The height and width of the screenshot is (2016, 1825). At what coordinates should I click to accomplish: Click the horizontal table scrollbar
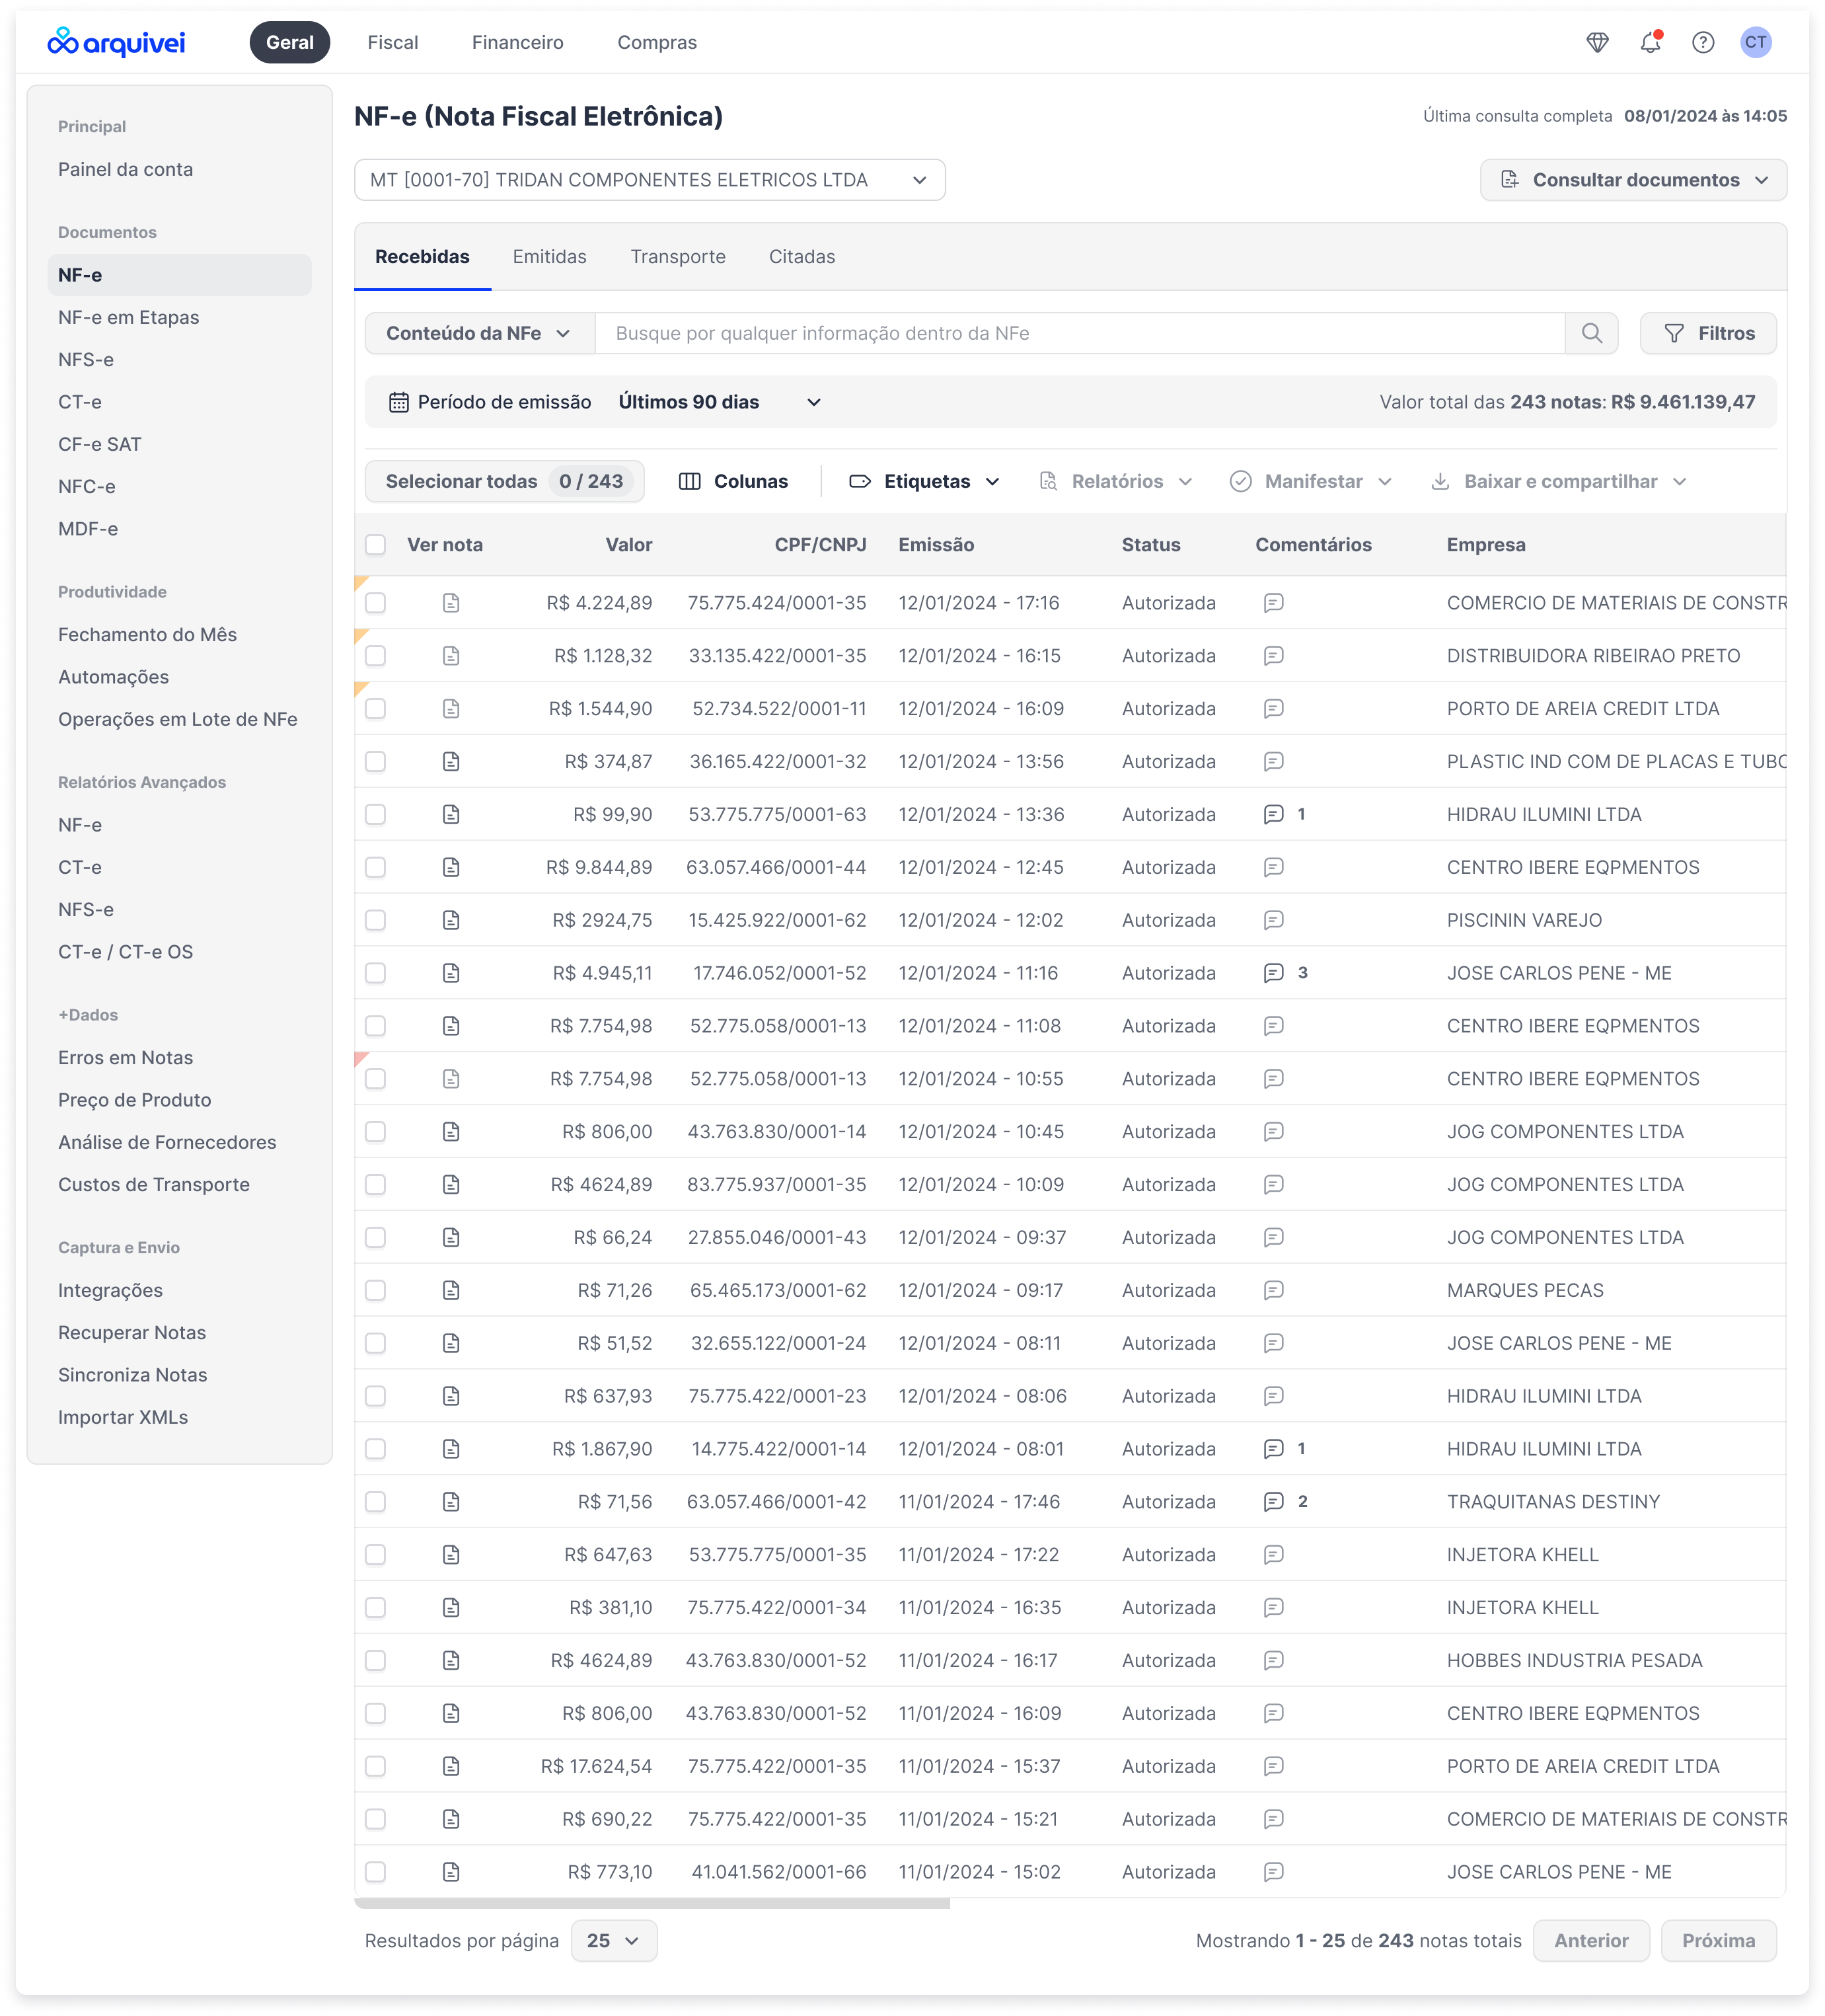652,1904
